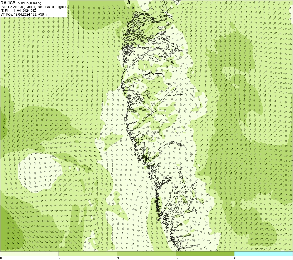This screenshot has height=260, width=293.
Task: Click the '(+36 h)' forecast offset
Action: click(42, 14)
